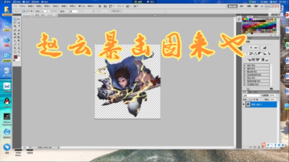The width and height of the screenshot is (289, 162).
Task: Add a Hue/Saturation adjustment
Action: click(251, 54)
